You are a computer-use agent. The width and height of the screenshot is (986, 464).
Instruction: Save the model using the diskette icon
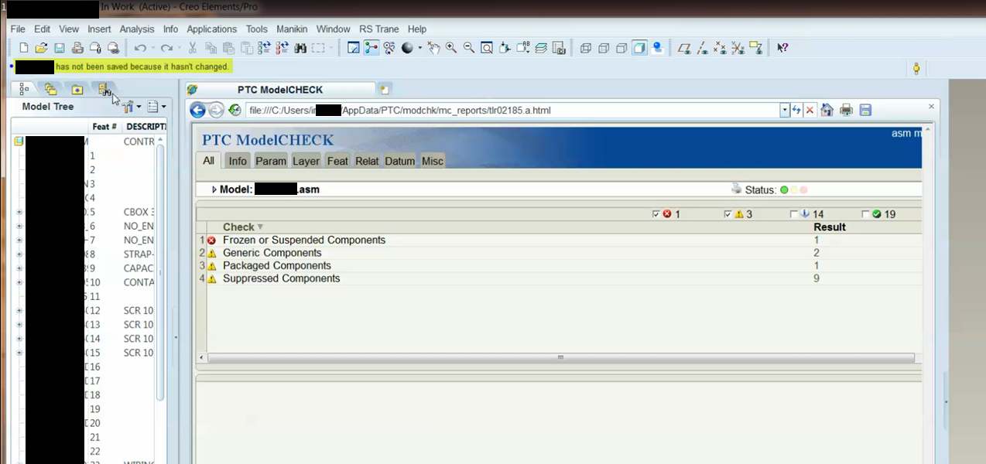coord(59,48)
